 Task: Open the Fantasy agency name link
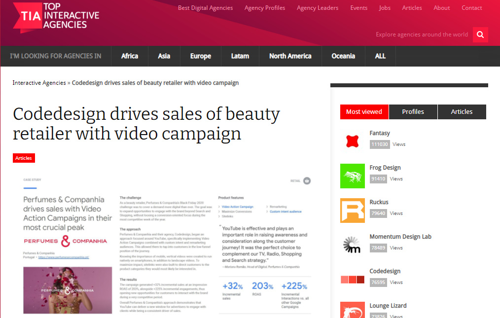(380, 133)
